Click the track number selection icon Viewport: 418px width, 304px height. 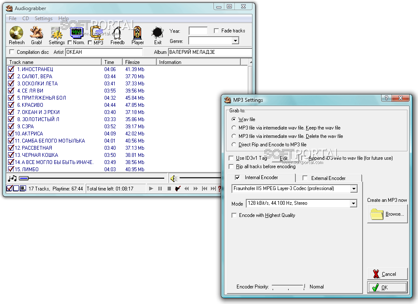pos(23,188)
